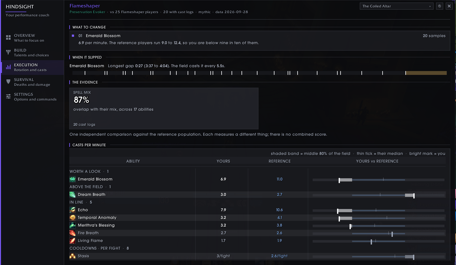Click Temporal Anomaly reference value 4.1
This screenshot has height=265, width=456.
click(280, 218)
